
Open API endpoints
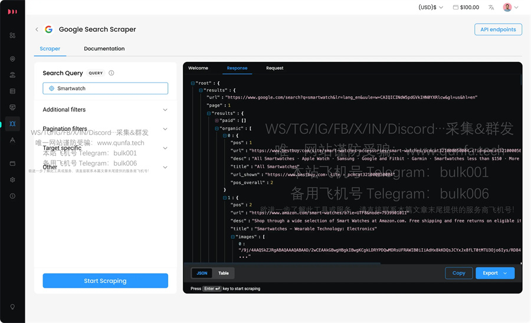pos(498,29)
